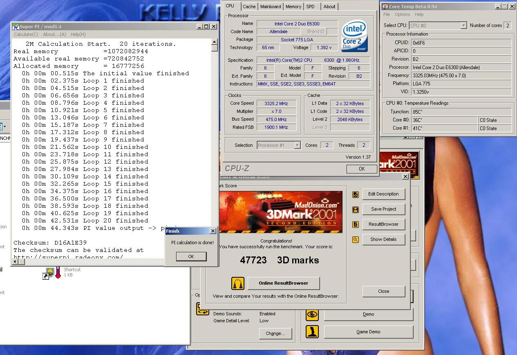The image size is (517, 355).
Task: Click the Demo eye icon
Action: click(x=312, y=314)
